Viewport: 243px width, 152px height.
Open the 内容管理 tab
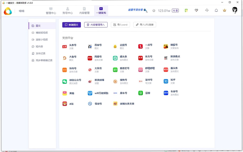pos(84,11)
